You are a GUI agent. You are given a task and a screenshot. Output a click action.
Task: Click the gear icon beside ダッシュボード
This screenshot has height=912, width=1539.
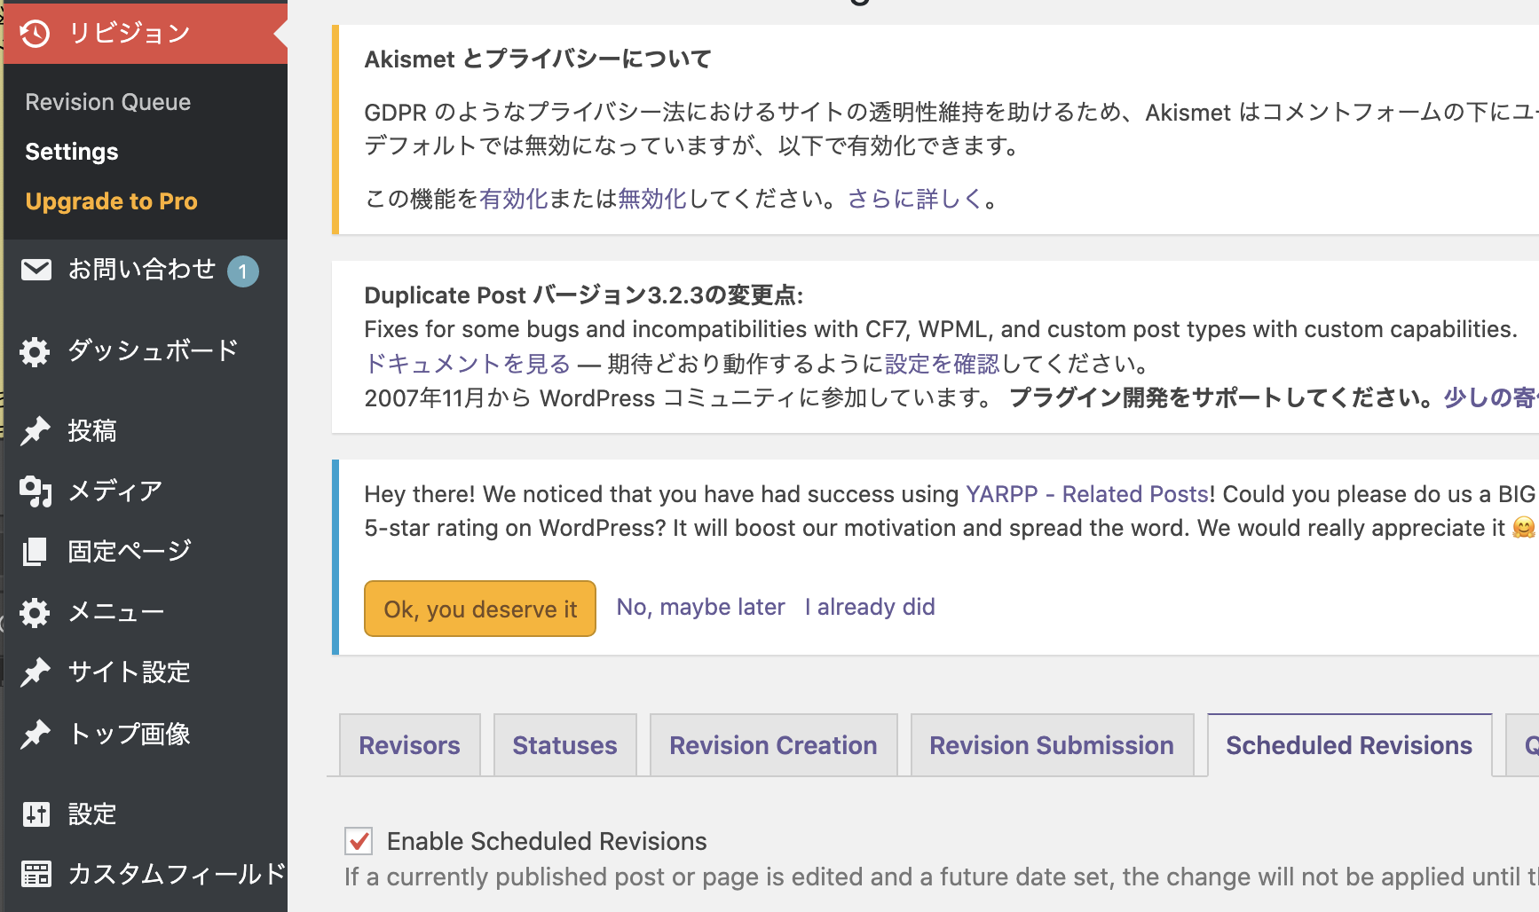click(x=36, y=351)
